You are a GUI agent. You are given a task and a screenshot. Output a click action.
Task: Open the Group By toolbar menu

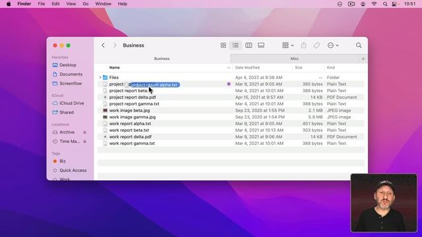(x=287, y=45)
